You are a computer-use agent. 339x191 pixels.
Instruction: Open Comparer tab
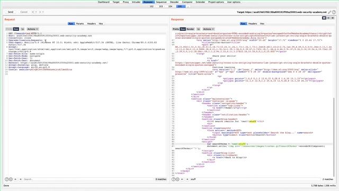tap(187, 2)
